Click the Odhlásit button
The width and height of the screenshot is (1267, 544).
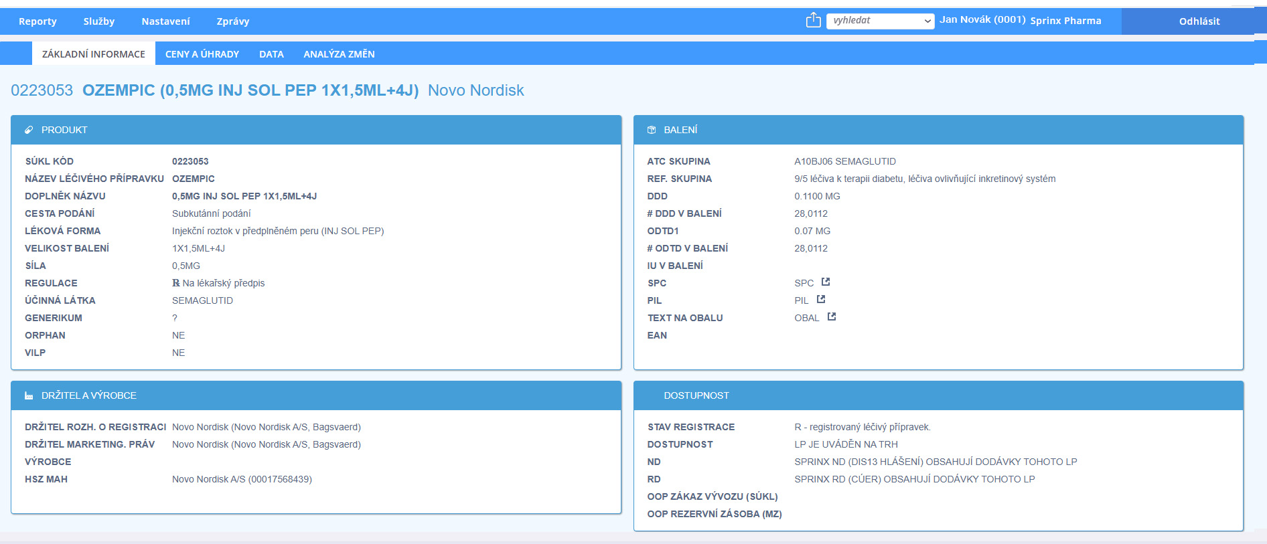click(x=1199, y=21)
